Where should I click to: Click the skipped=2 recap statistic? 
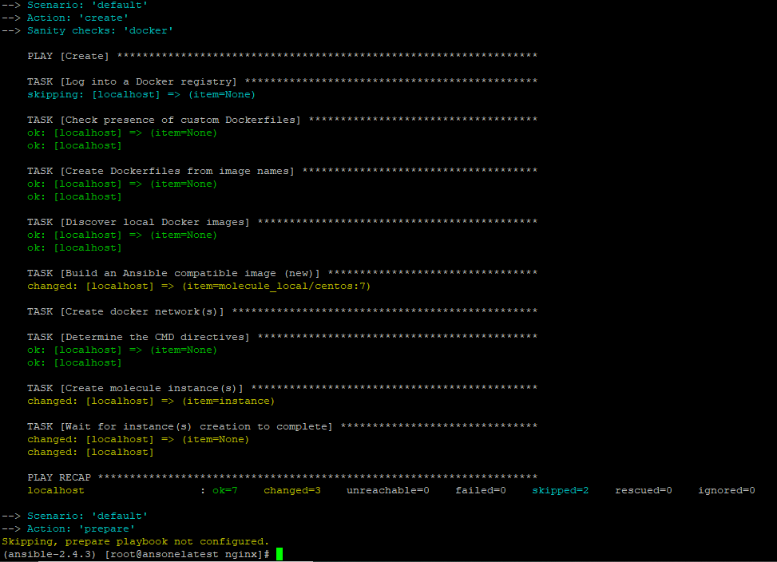coord(559,489)
